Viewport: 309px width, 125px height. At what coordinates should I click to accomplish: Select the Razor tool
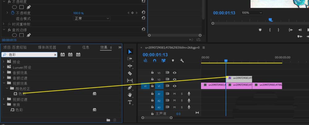tap(130, 73)
